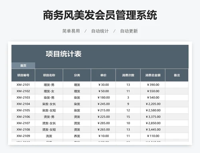The width and height of the screenshot is (200, 153).
Task: Click unit price ¥265.00
Action: coord(104,129)
